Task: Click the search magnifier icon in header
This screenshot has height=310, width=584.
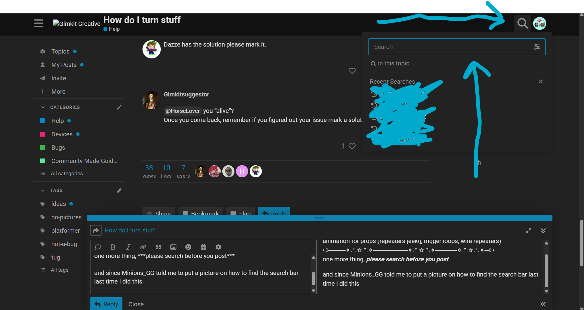Action: [522, 23]
